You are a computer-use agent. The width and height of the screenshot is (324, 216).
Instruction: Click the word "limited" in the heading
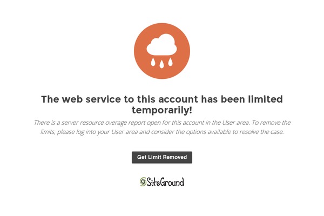coord(265,99)
